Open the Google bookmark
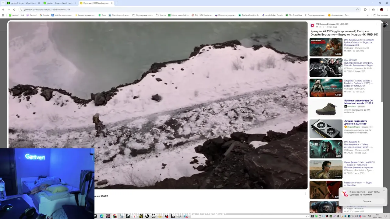 point(44,15)
